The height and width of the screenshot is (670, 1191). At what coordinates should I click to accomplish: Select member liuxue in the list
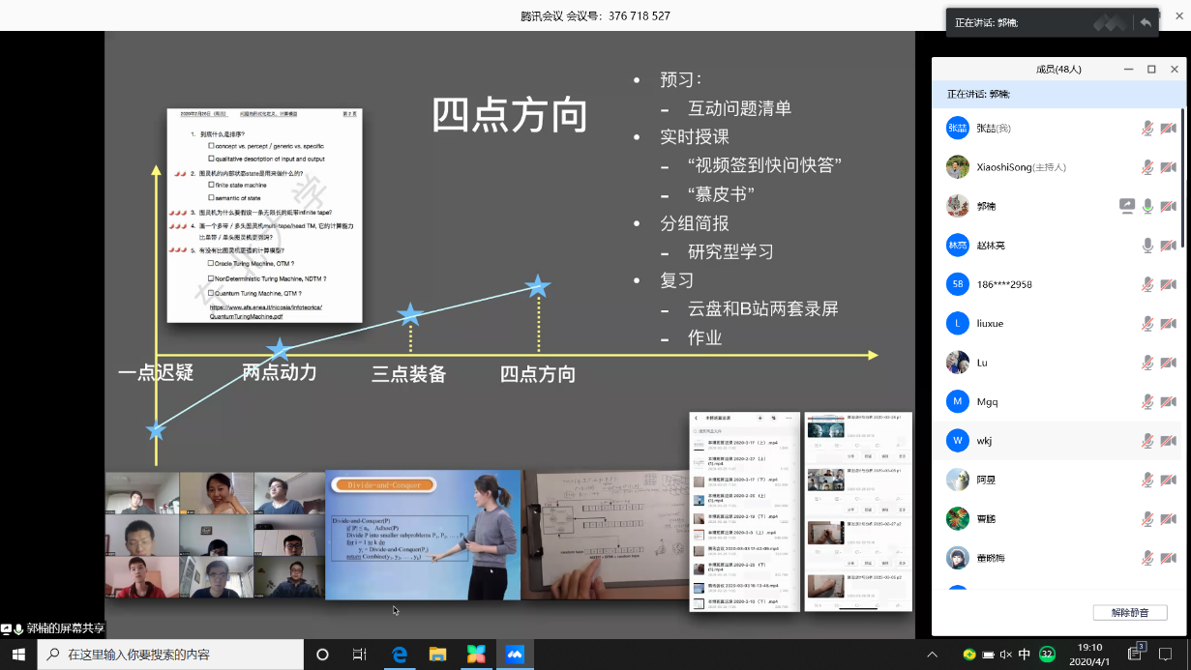(1016, 324)
